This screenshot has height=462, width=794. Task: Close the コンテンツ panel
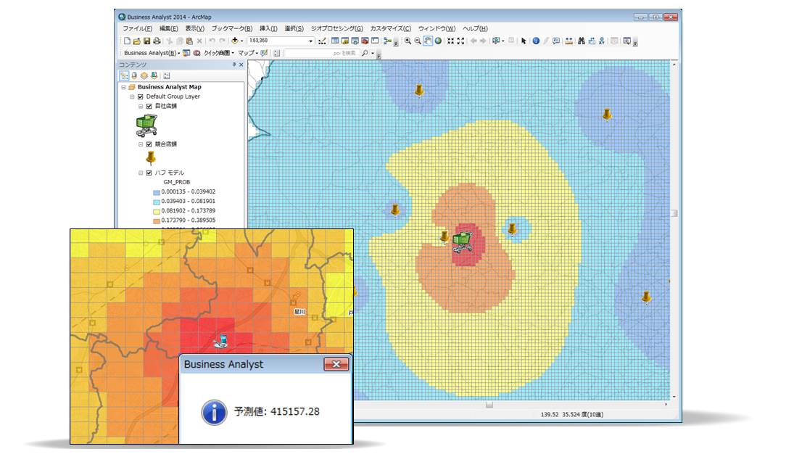(241, 65)
